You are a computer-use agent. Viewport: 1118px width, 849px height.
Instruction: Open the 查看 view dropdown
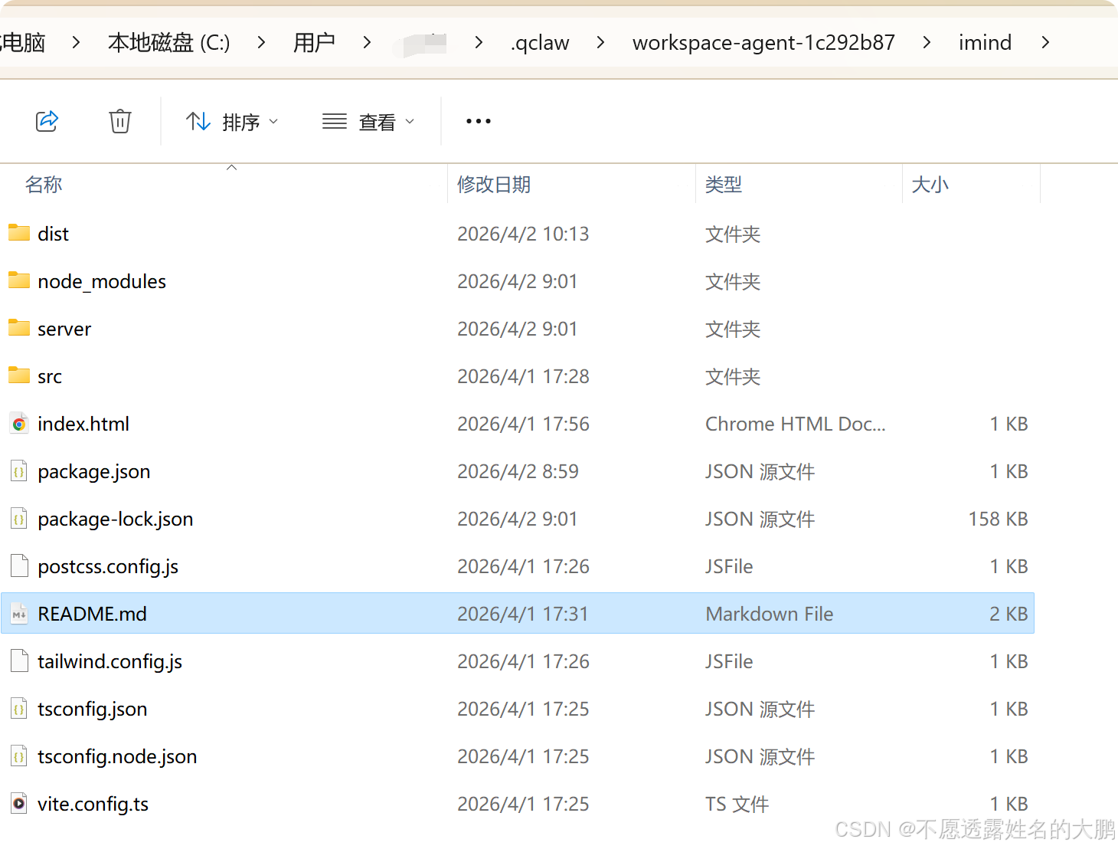tap(368, 122)
